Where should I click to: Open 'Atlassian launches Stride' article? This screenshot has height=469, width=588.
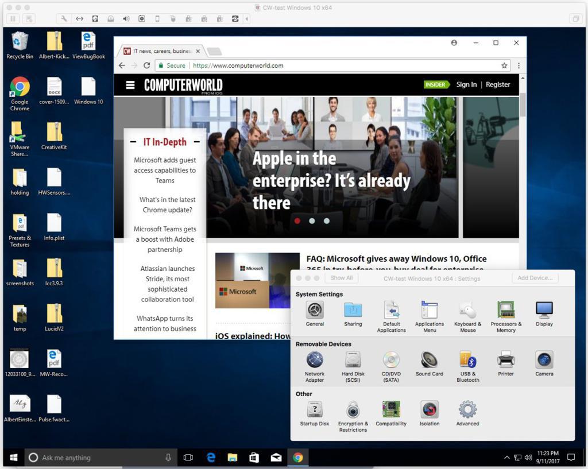[x=167, y=284]
